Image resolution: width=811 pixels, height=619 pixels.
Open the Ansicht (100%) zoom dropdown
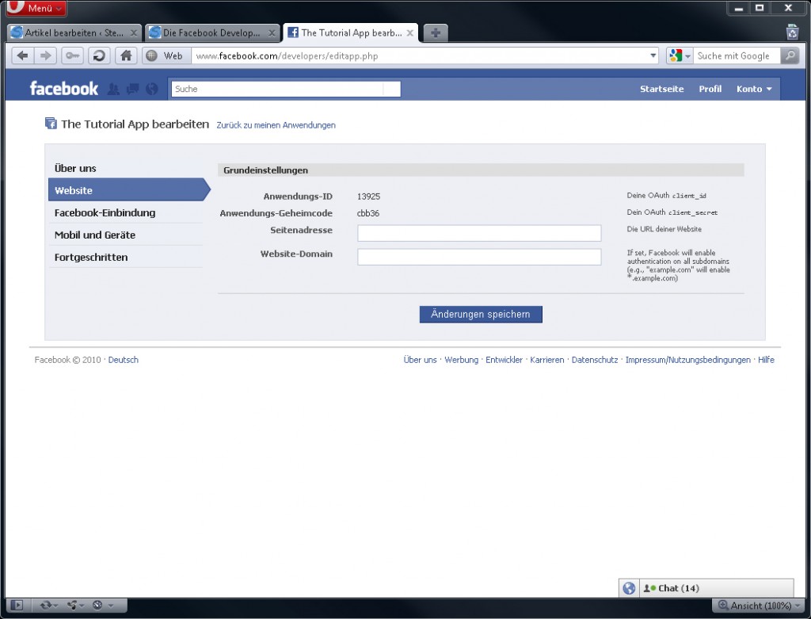coord(758,605)
